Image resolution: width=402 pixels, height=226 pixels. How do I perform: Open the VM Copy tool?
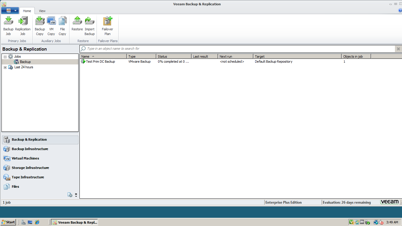click(51, 25)
